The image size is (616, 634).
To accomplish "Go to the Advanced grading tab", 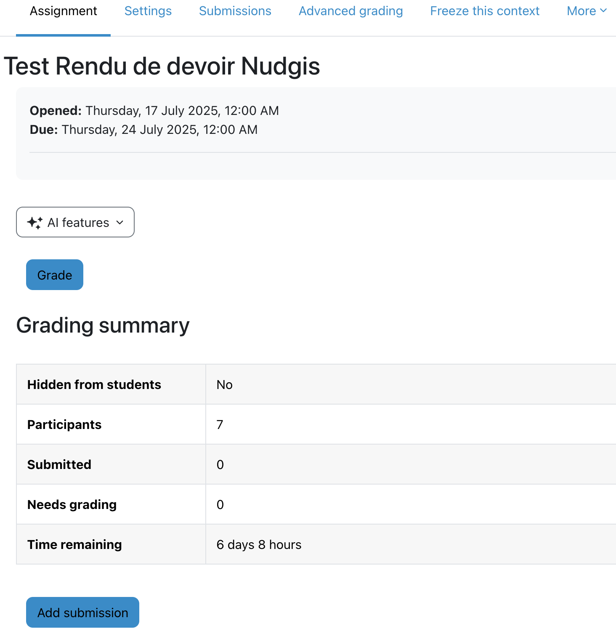I will tap(351, 11).
